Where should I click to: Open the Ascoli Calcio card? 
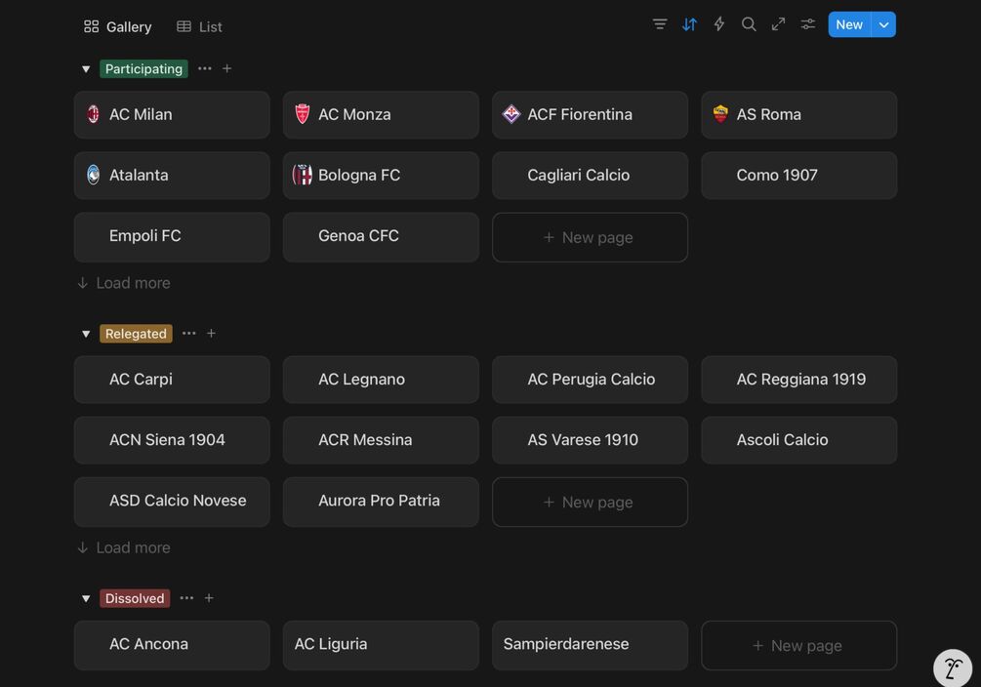[x=798, y=440]
